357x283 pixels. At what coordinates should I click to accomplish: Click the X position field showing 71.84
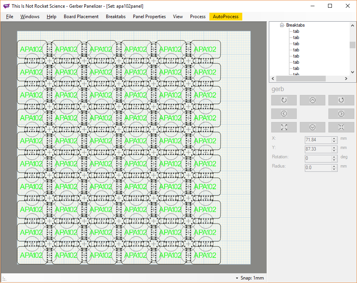coord(318,140)
